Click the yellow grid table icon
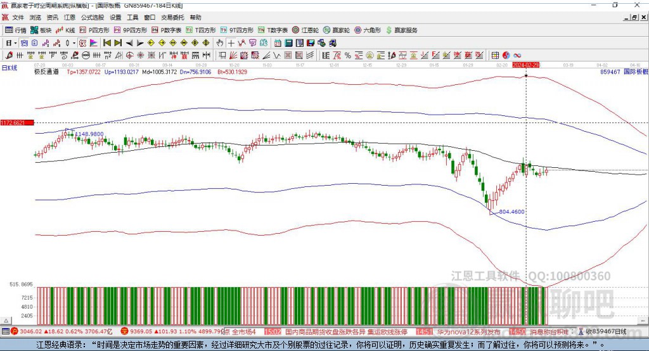 495,55
